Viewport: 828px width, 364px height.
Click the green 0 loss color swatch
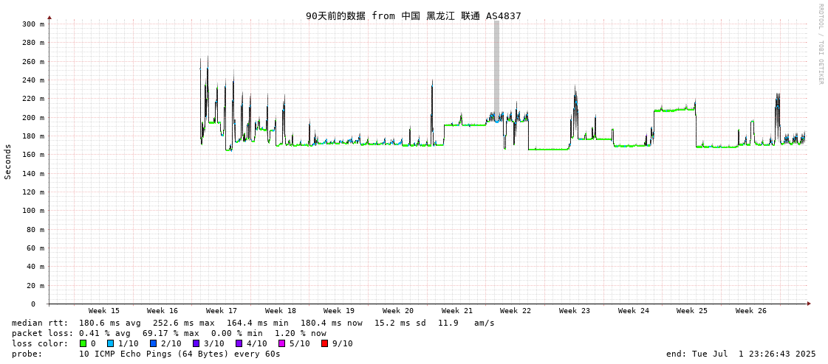(83, 343)
